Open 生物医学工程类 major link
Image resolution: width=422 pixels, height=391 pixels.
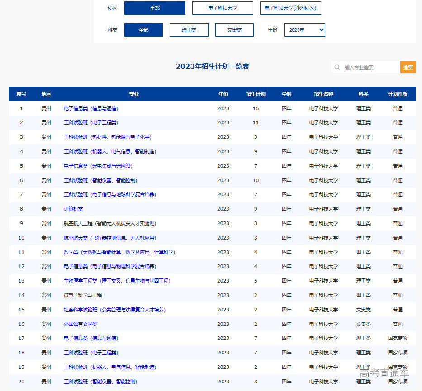(117, 281)
